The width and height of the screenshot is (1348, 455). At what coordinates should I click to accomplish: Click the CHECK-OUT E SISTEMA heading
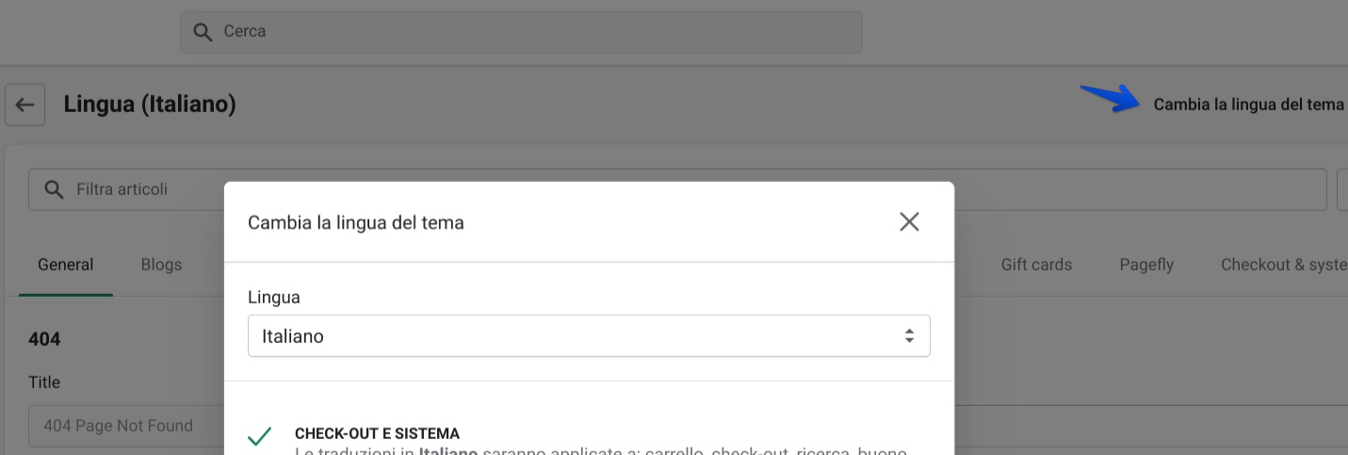pyautogui.click(x=377, y=433)
